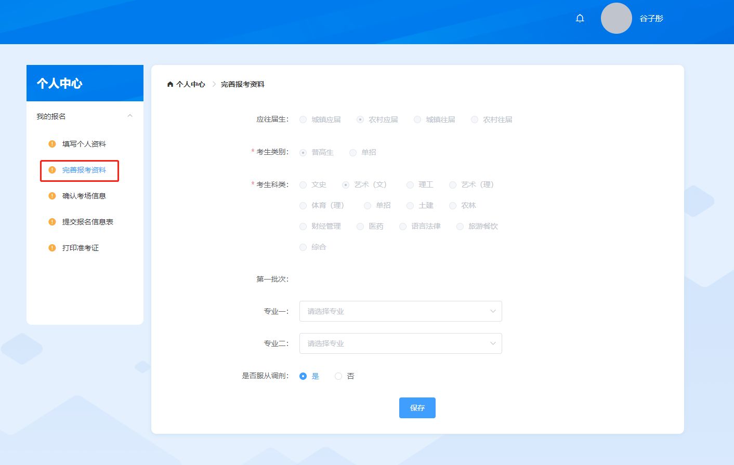Viewport: 734px width, 465px height.
Task: Click warning icon beside 提交报名信息表
Action: coord(52,222)
